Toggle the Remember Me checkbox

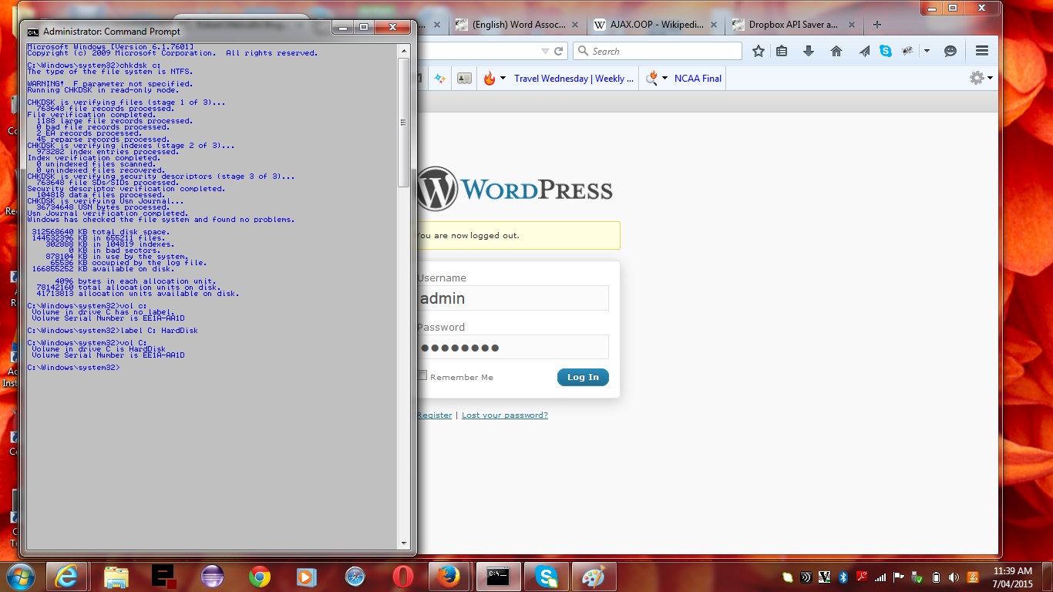422,375
